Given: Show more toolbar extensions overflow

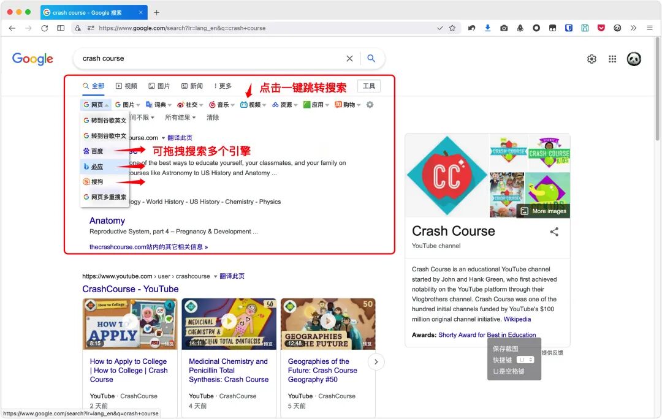Looking at the screenshot, I should pos(633,28).
